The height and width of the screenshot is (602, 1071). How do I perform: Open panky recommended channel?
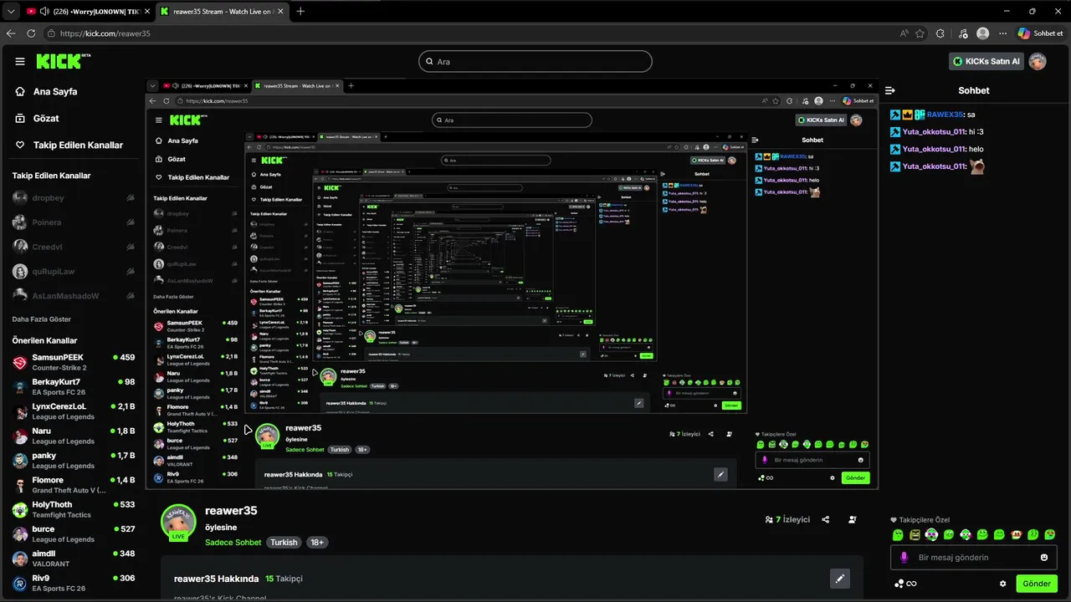point(74,460)
